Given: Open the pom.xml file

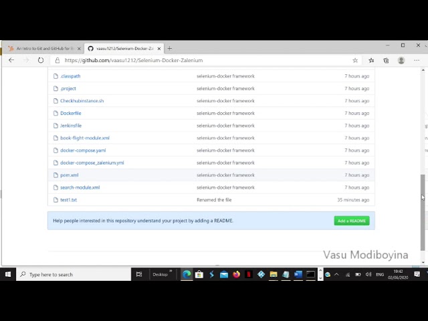Looking at the screenshot, I should point(70,175).
